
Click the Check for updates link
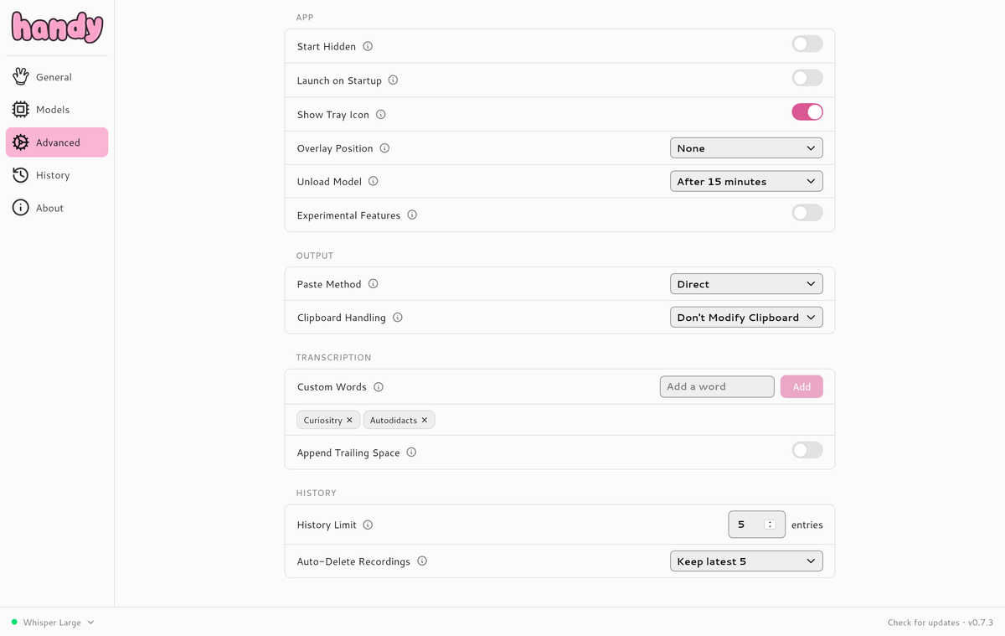923,623
